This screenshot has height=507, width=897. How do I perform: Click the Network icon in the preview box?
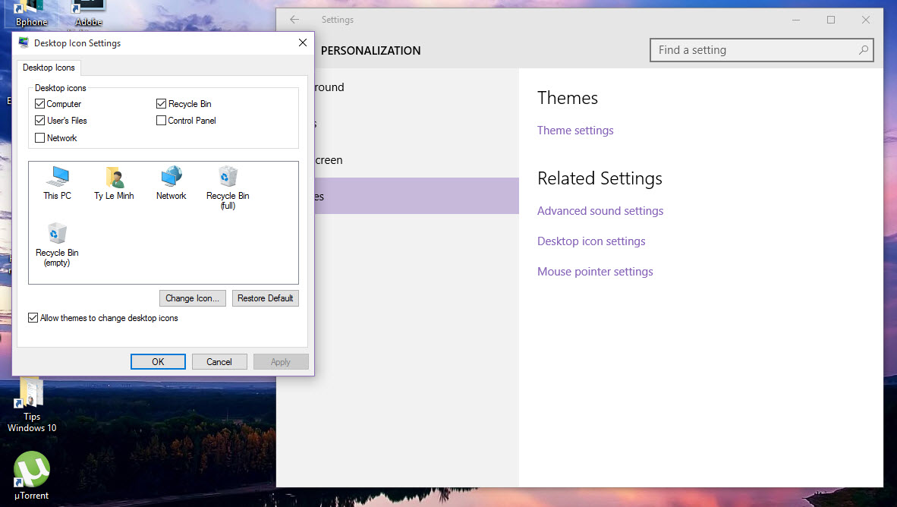click(170, 182)
